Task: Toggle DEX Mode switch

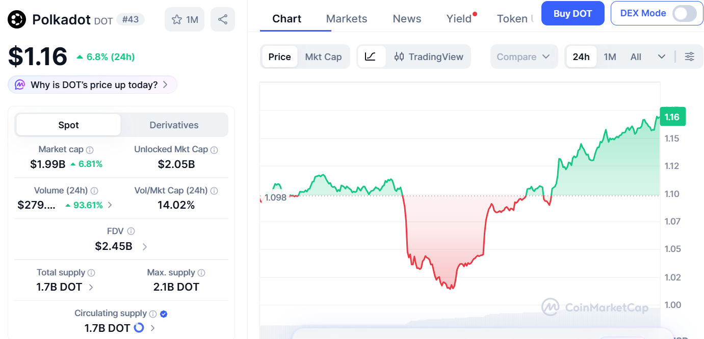Action: (x=684, y=13)
